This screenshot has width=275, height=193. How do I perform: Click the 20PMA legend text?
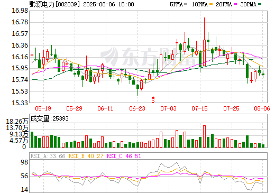[224, 4]
